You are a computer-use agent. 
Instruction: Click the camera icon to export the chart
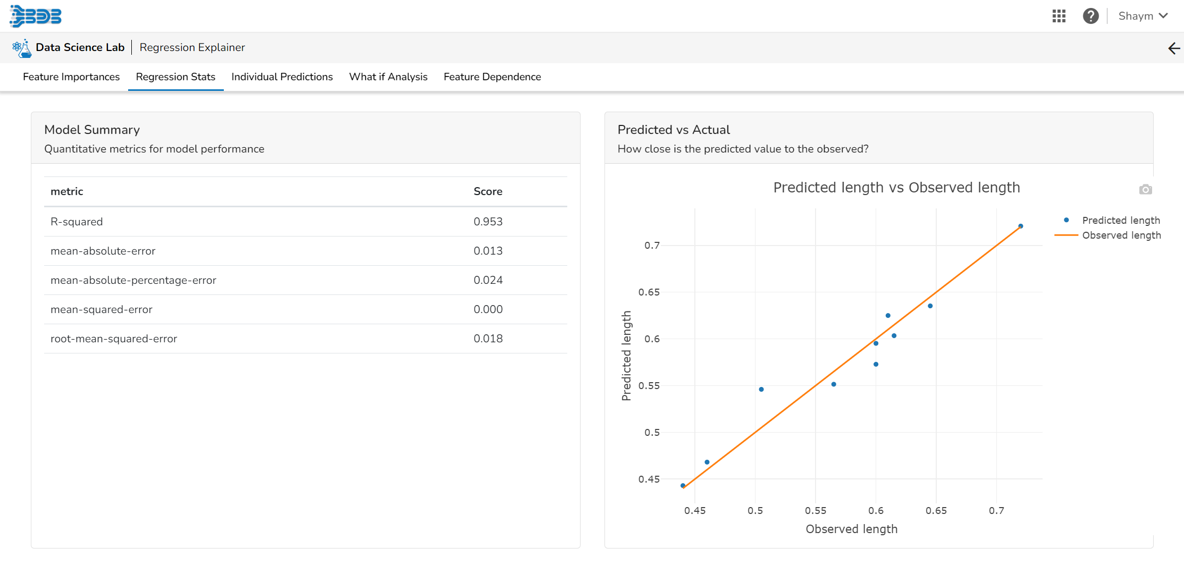[1145, 189]
